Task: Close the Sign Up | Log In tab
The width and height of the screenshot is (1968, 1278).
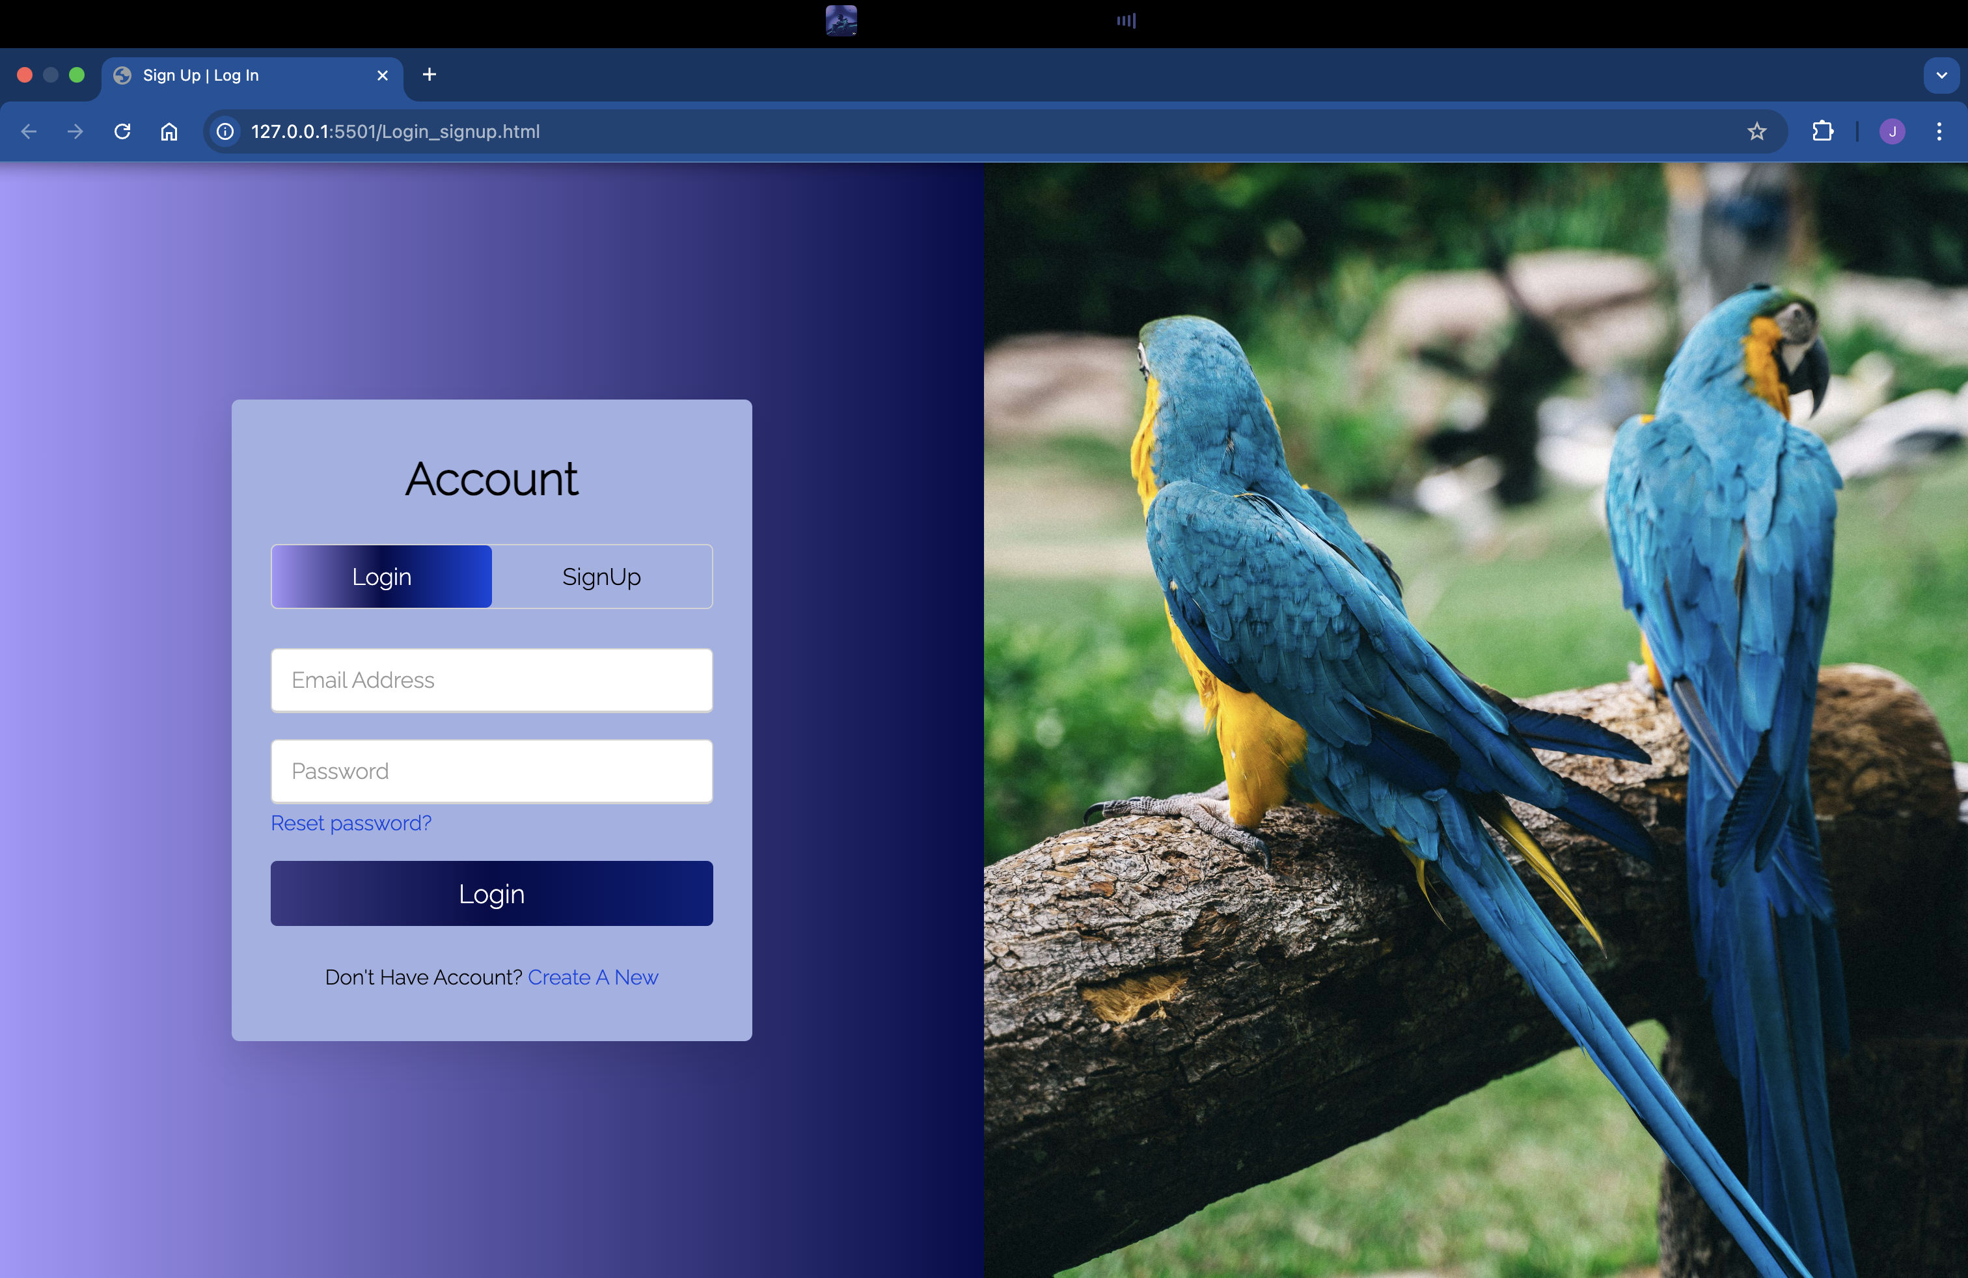Action: 382,75
